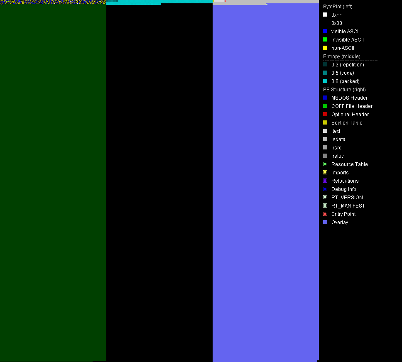Click the red Optional Header swatch

click(325, 114)
